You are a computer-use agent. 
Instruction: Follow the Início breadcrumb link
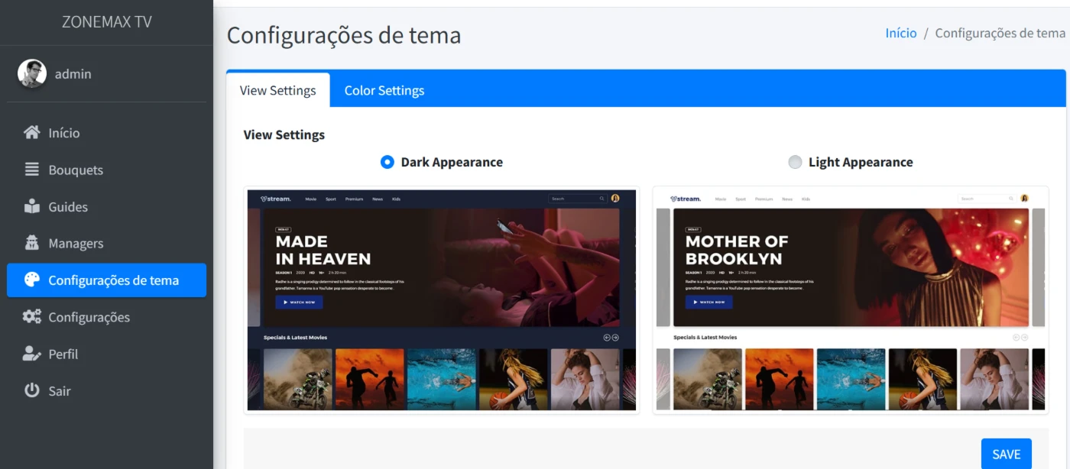pyautogui.click(x=900, y=33)
